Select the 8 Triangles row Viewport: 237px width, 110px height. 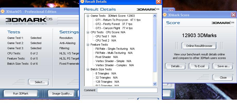[106, 73]
